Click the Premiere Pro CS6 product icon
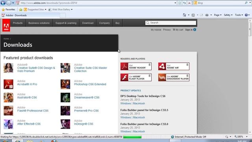The width and height of the screenshot is (252, 142). tap(65, 110)
